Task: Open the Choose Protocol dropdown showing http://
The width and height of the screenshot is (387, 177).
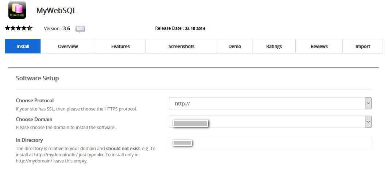Action: (270, 103)
